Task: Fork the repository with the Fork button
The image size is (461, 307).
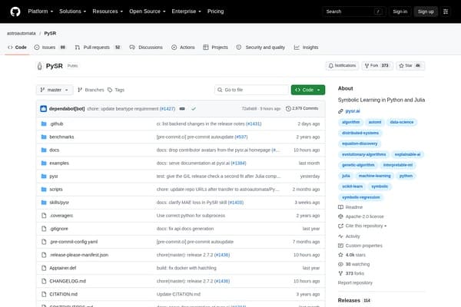Action: click(377, 65)
